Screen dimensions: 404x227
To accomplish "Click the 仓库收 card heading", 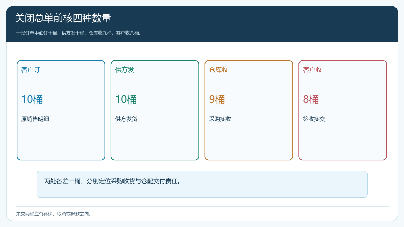I will point(219,70).
